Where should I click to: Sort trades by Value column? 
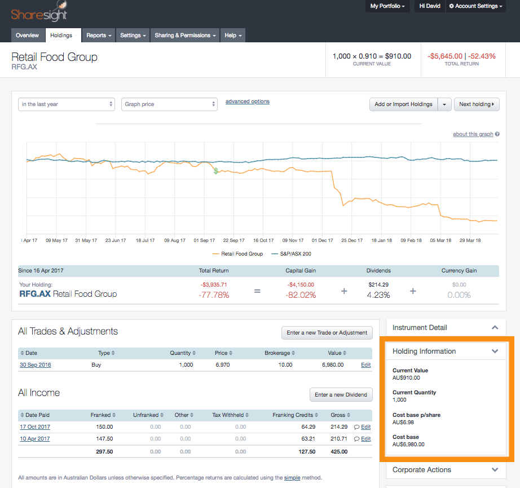click(x=337, y=353)
